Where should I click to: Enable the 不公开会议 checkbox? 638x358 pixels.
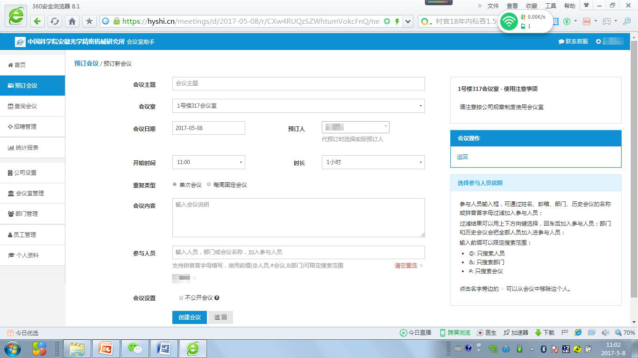[181, 298]
